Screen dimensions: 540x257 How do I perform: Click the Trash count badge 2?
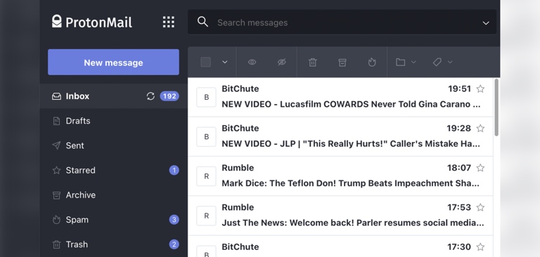[x=174, y=244]
